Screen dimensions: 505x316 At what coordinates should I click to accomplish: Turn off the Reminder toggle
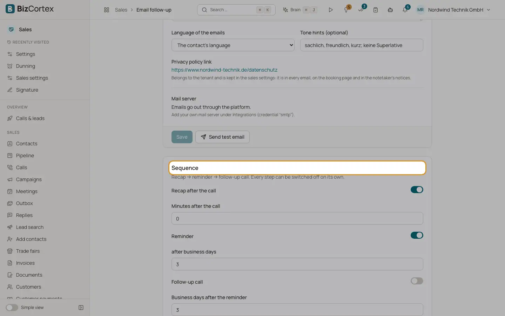[417, 235]
